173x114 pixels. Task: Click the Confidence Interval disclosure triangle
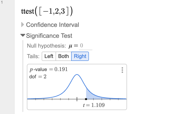[x=23, y=25]
